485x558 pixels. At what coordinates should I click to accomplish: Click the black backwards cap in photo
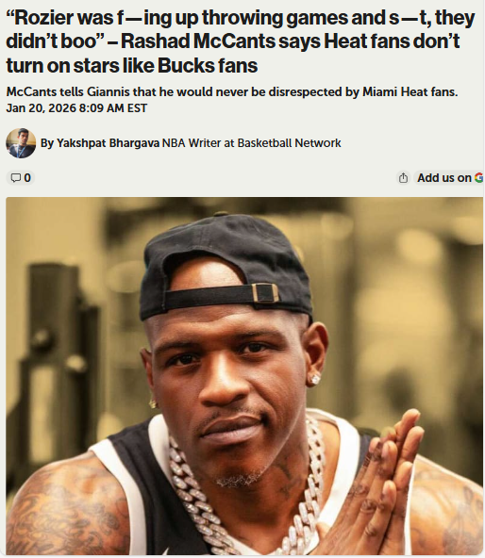(x=226, y=268)
